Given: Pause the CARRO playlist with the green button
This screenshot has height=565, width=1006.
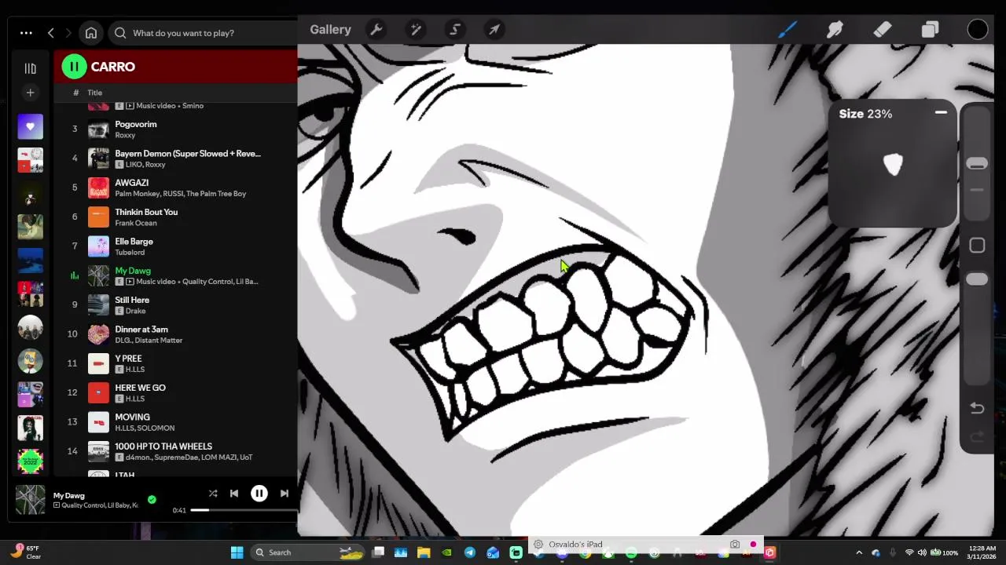Looking at the screenshot, I should [74, 67].
